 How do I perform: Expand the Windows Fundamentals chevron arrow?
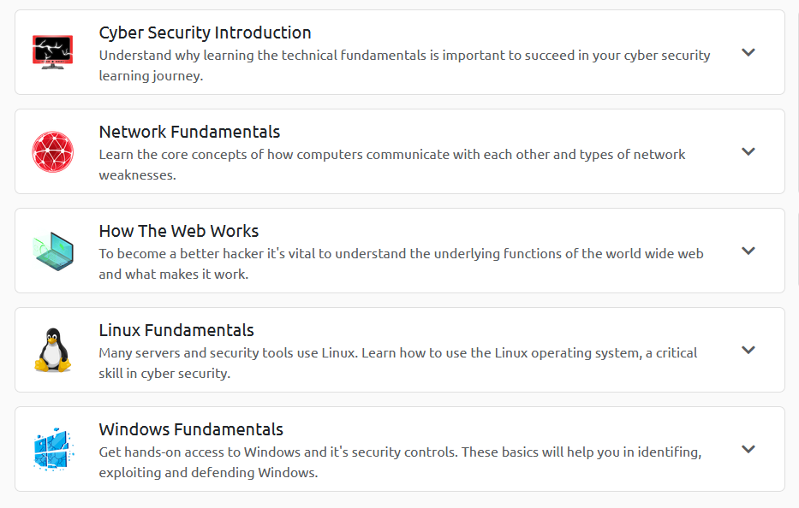point(748,449)
